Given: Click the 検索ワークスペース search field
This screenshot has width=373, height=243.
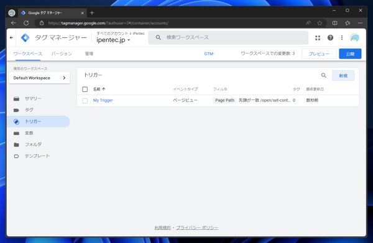Looking at the screenshot, I should click(228, 37).
